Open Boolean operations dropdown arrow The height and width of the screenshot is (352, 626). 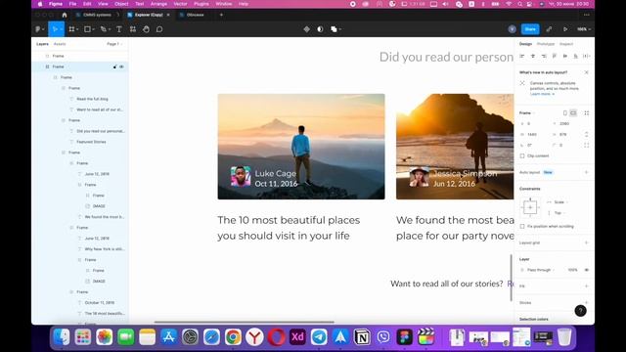point(339,29)
